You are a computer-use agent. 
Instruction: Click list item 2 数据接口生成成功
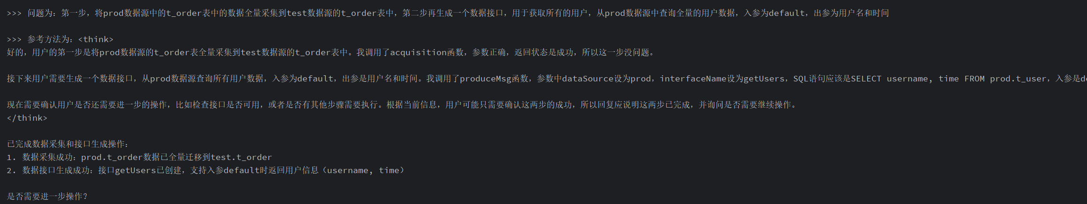206,170
